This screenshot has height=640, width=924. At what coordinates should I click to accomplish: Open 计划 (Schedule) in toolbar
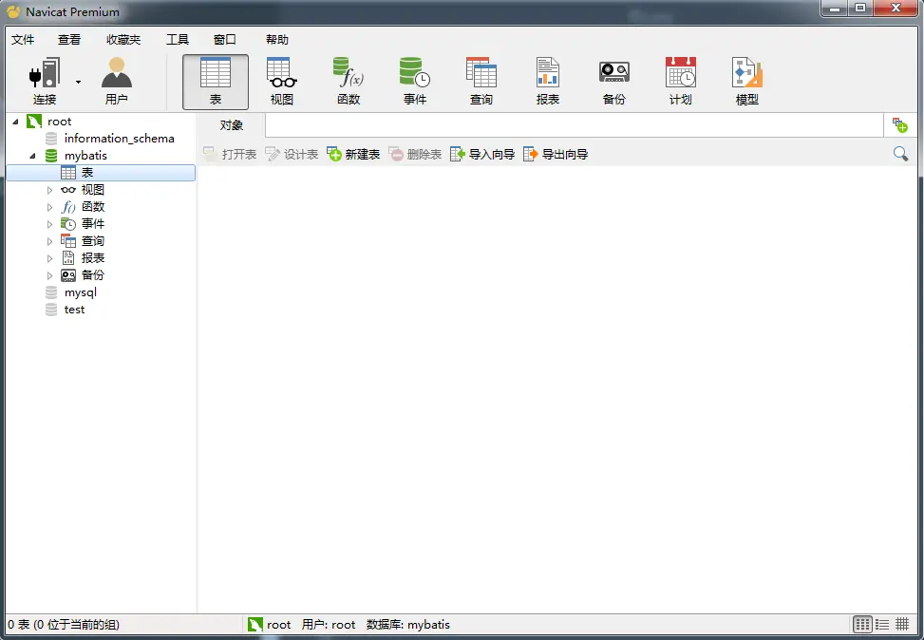[681, 82]
